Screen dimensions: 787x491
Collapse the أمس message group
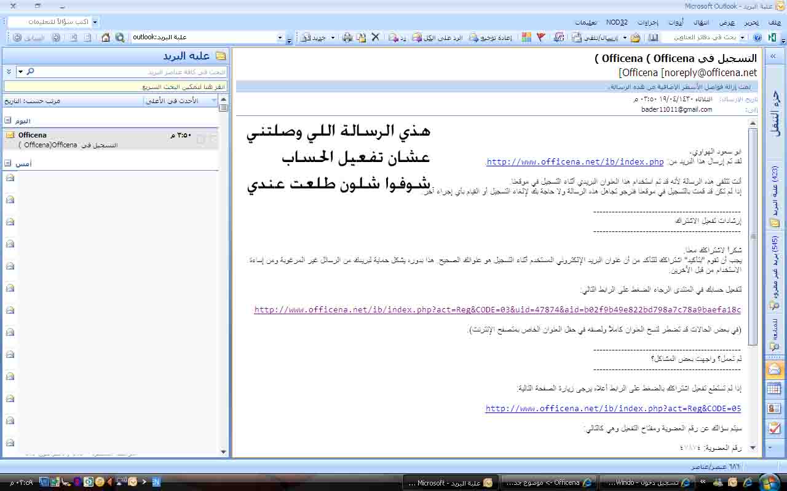click(x=8, y=163)
